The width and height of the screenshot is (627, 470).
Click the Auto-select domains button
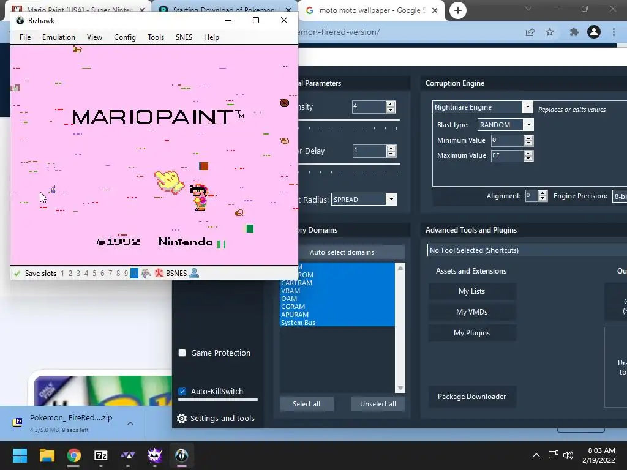[342, 252]
